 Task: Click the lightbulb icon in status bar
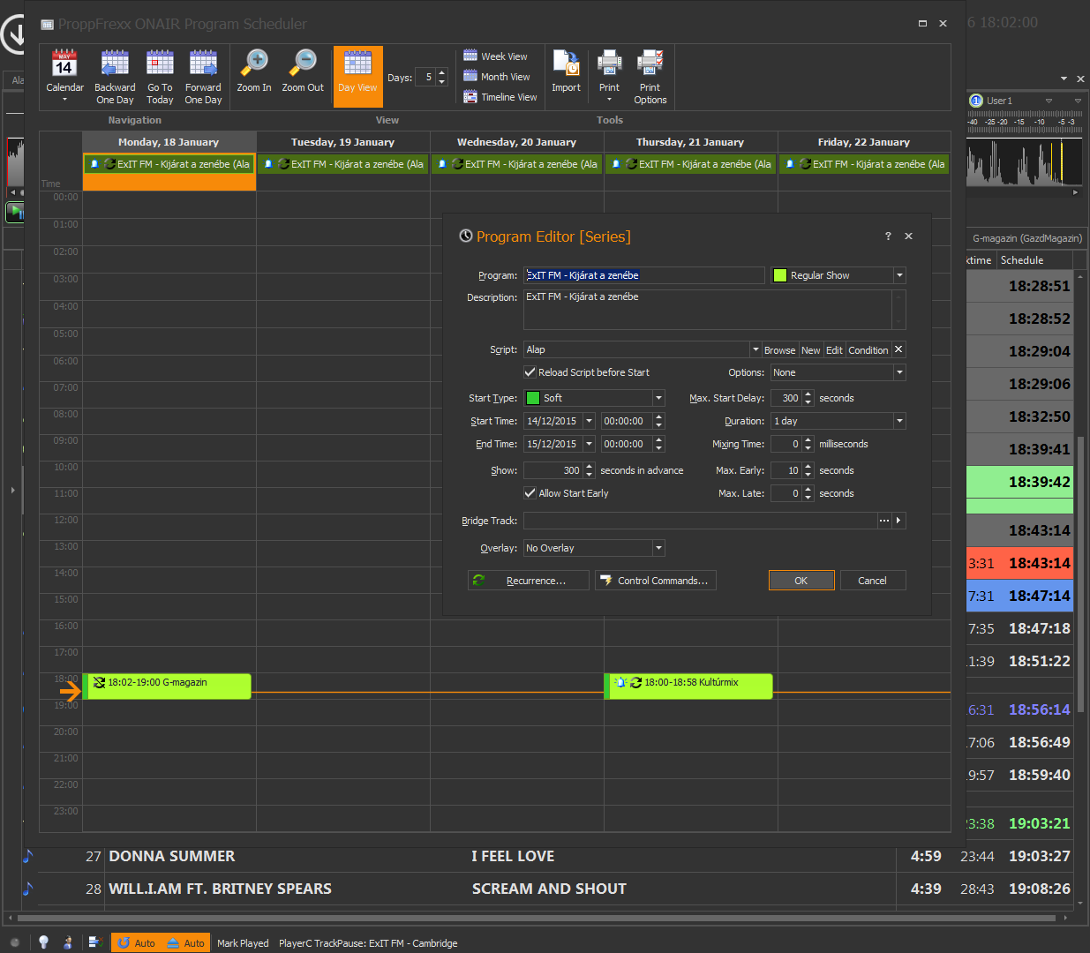(43, 942)
